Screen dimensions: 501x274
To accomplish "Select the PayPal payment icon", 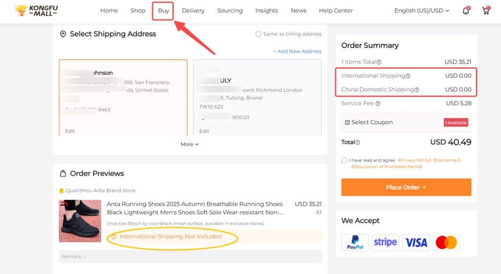I will coord(355,242).
